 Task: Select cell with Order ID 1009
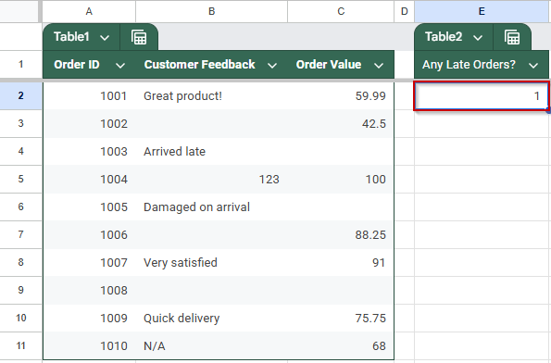click(89, 318)
